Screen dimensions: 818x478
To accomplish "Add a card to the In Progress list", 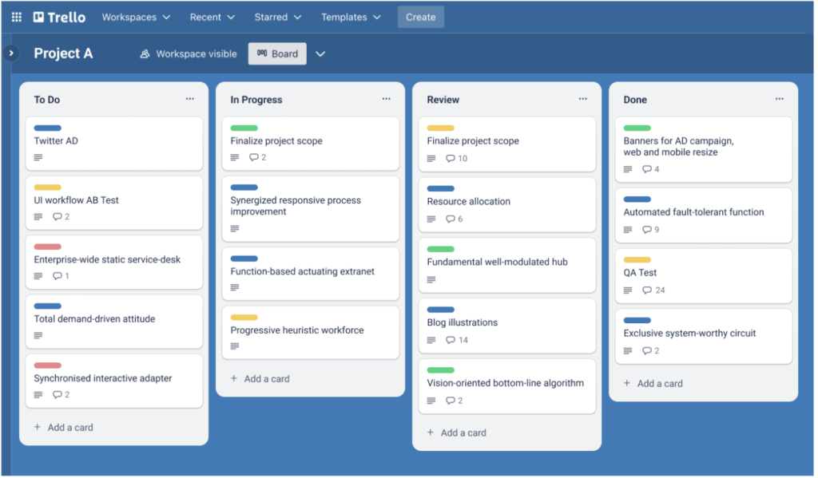I will (x=260, y=379).
